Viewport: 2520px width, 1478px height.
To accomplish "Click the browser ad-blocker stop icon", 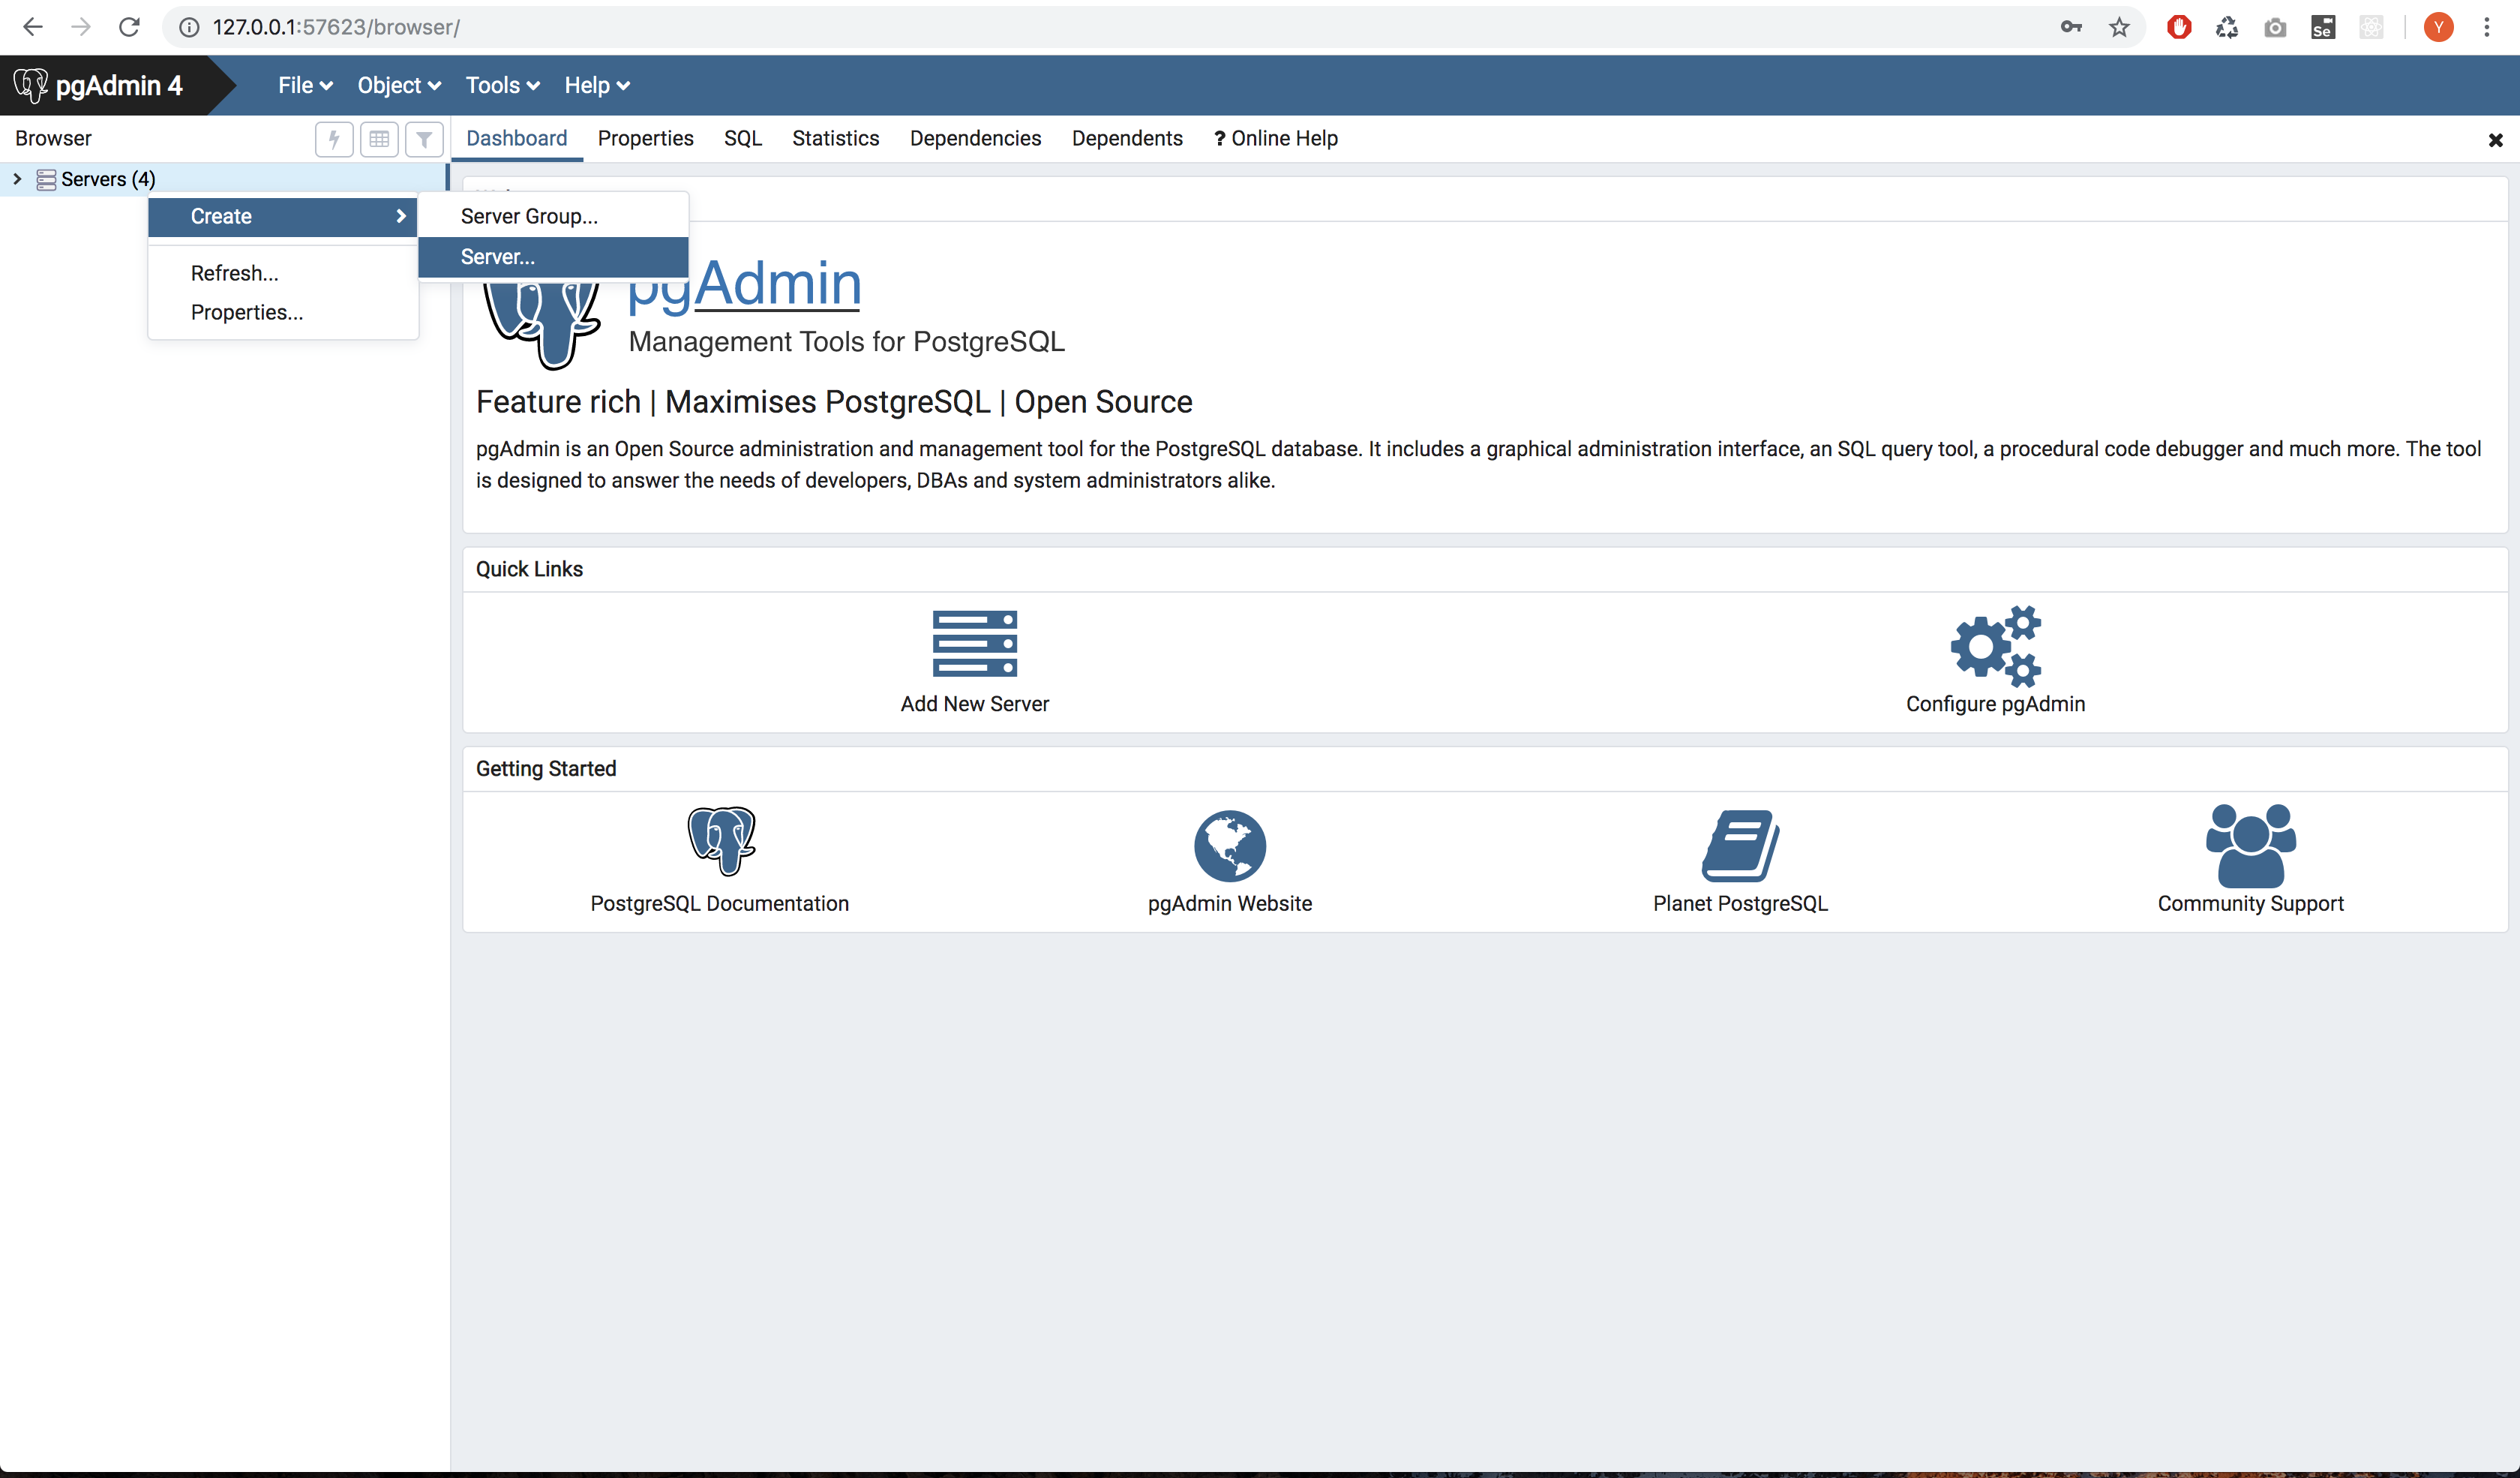I will (2178, 27).
